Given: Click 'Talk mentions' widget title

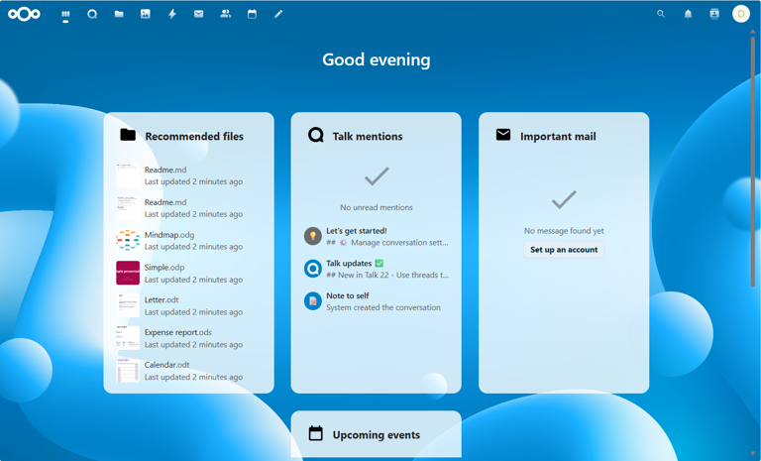Looking at the screenshot, I should (x=368, y=137).
